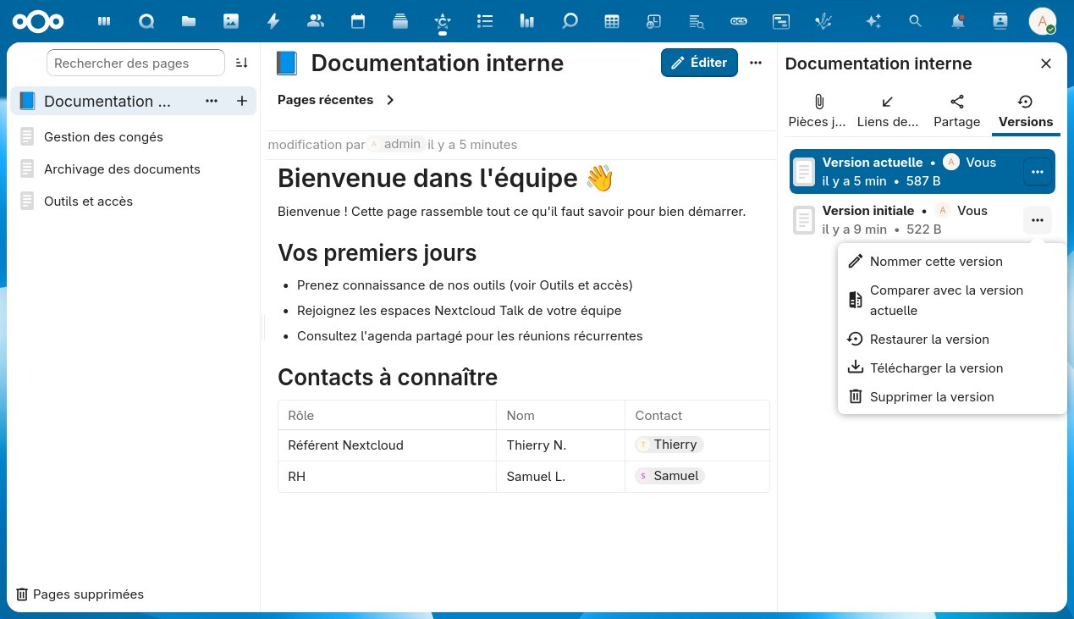Open the Gantt-style window app icon
The image size is (1074, 619).
click(x=781, y=21)
